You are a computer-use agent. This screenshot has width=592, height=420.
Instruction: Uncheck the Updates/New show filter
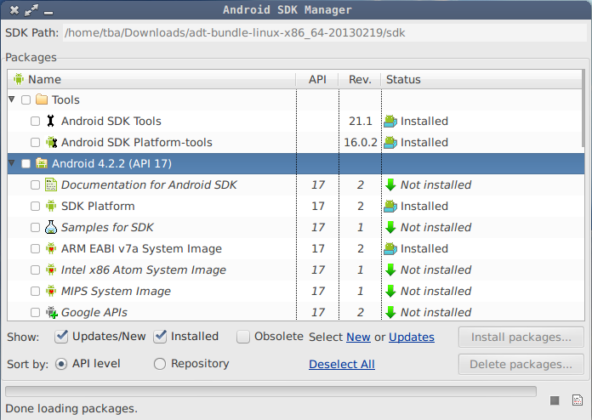61,336
